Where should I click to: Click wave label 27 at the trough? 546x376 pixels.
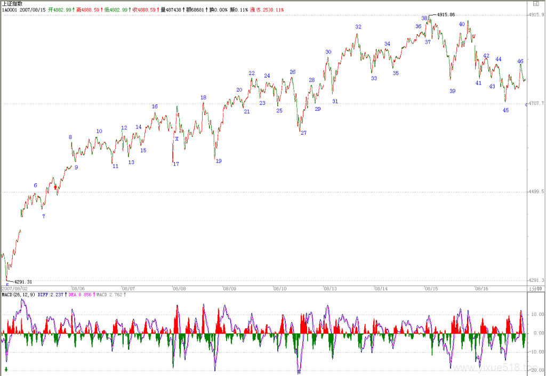pyautogui.click(x=303, y=133)
